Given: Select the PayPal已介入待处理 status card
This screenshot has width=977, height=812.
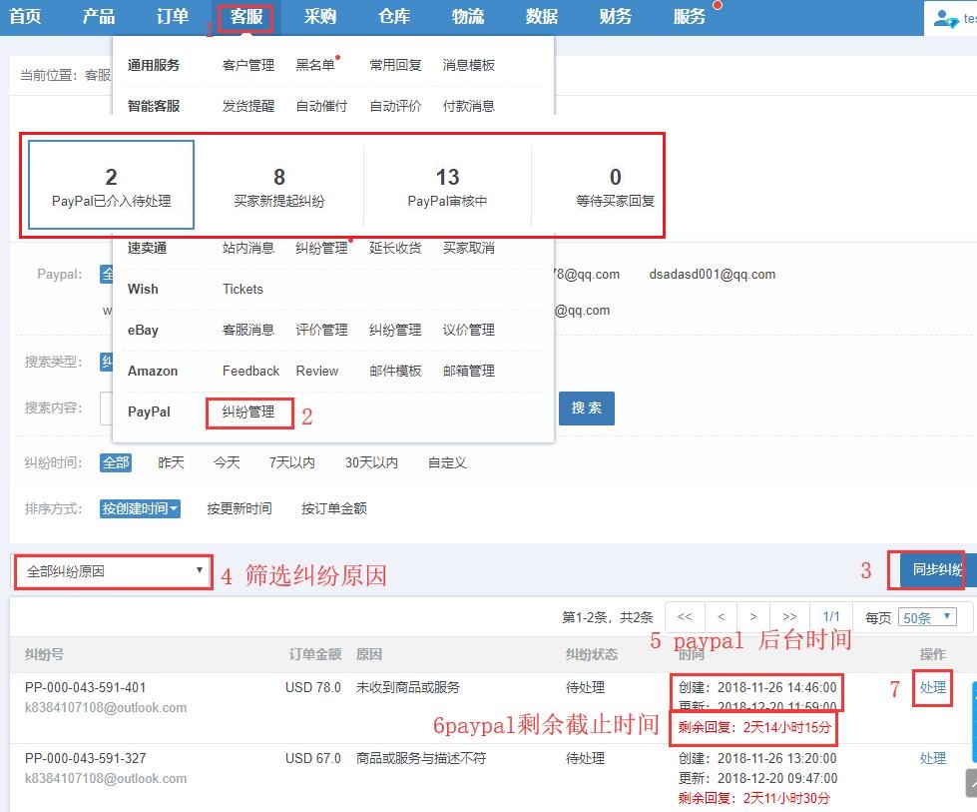Looking at the screenshot, I should tap(112, 185).
